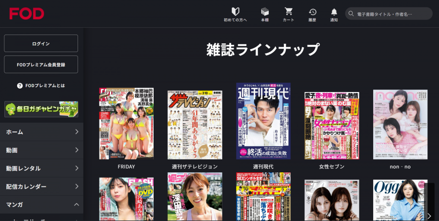Click the 週刊現代 title text
This screenshot has width=439, height=221.
(263, 166)
